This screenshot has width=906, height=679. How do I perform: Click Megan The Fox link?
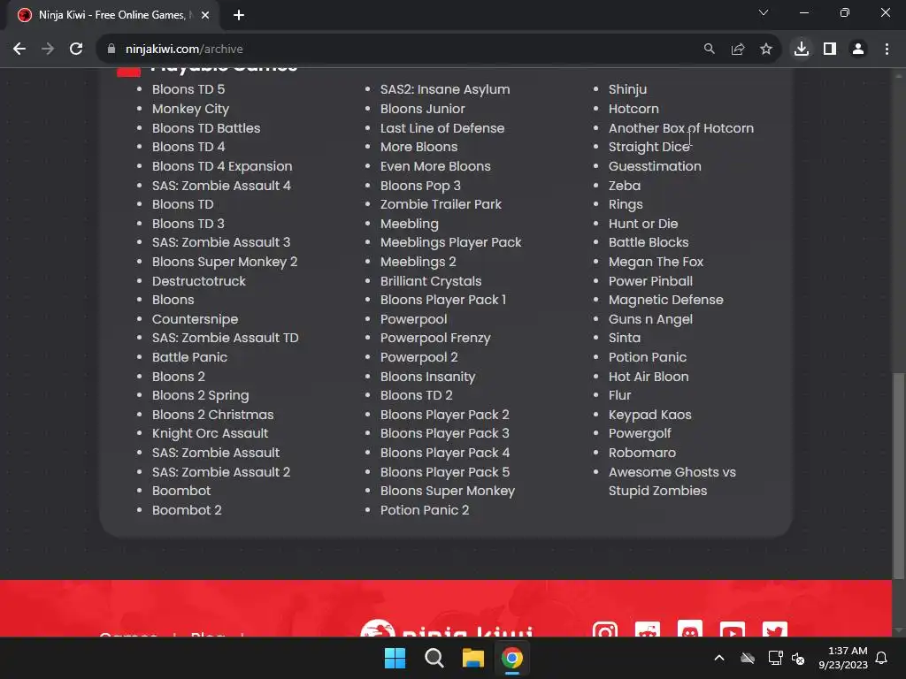656,262
